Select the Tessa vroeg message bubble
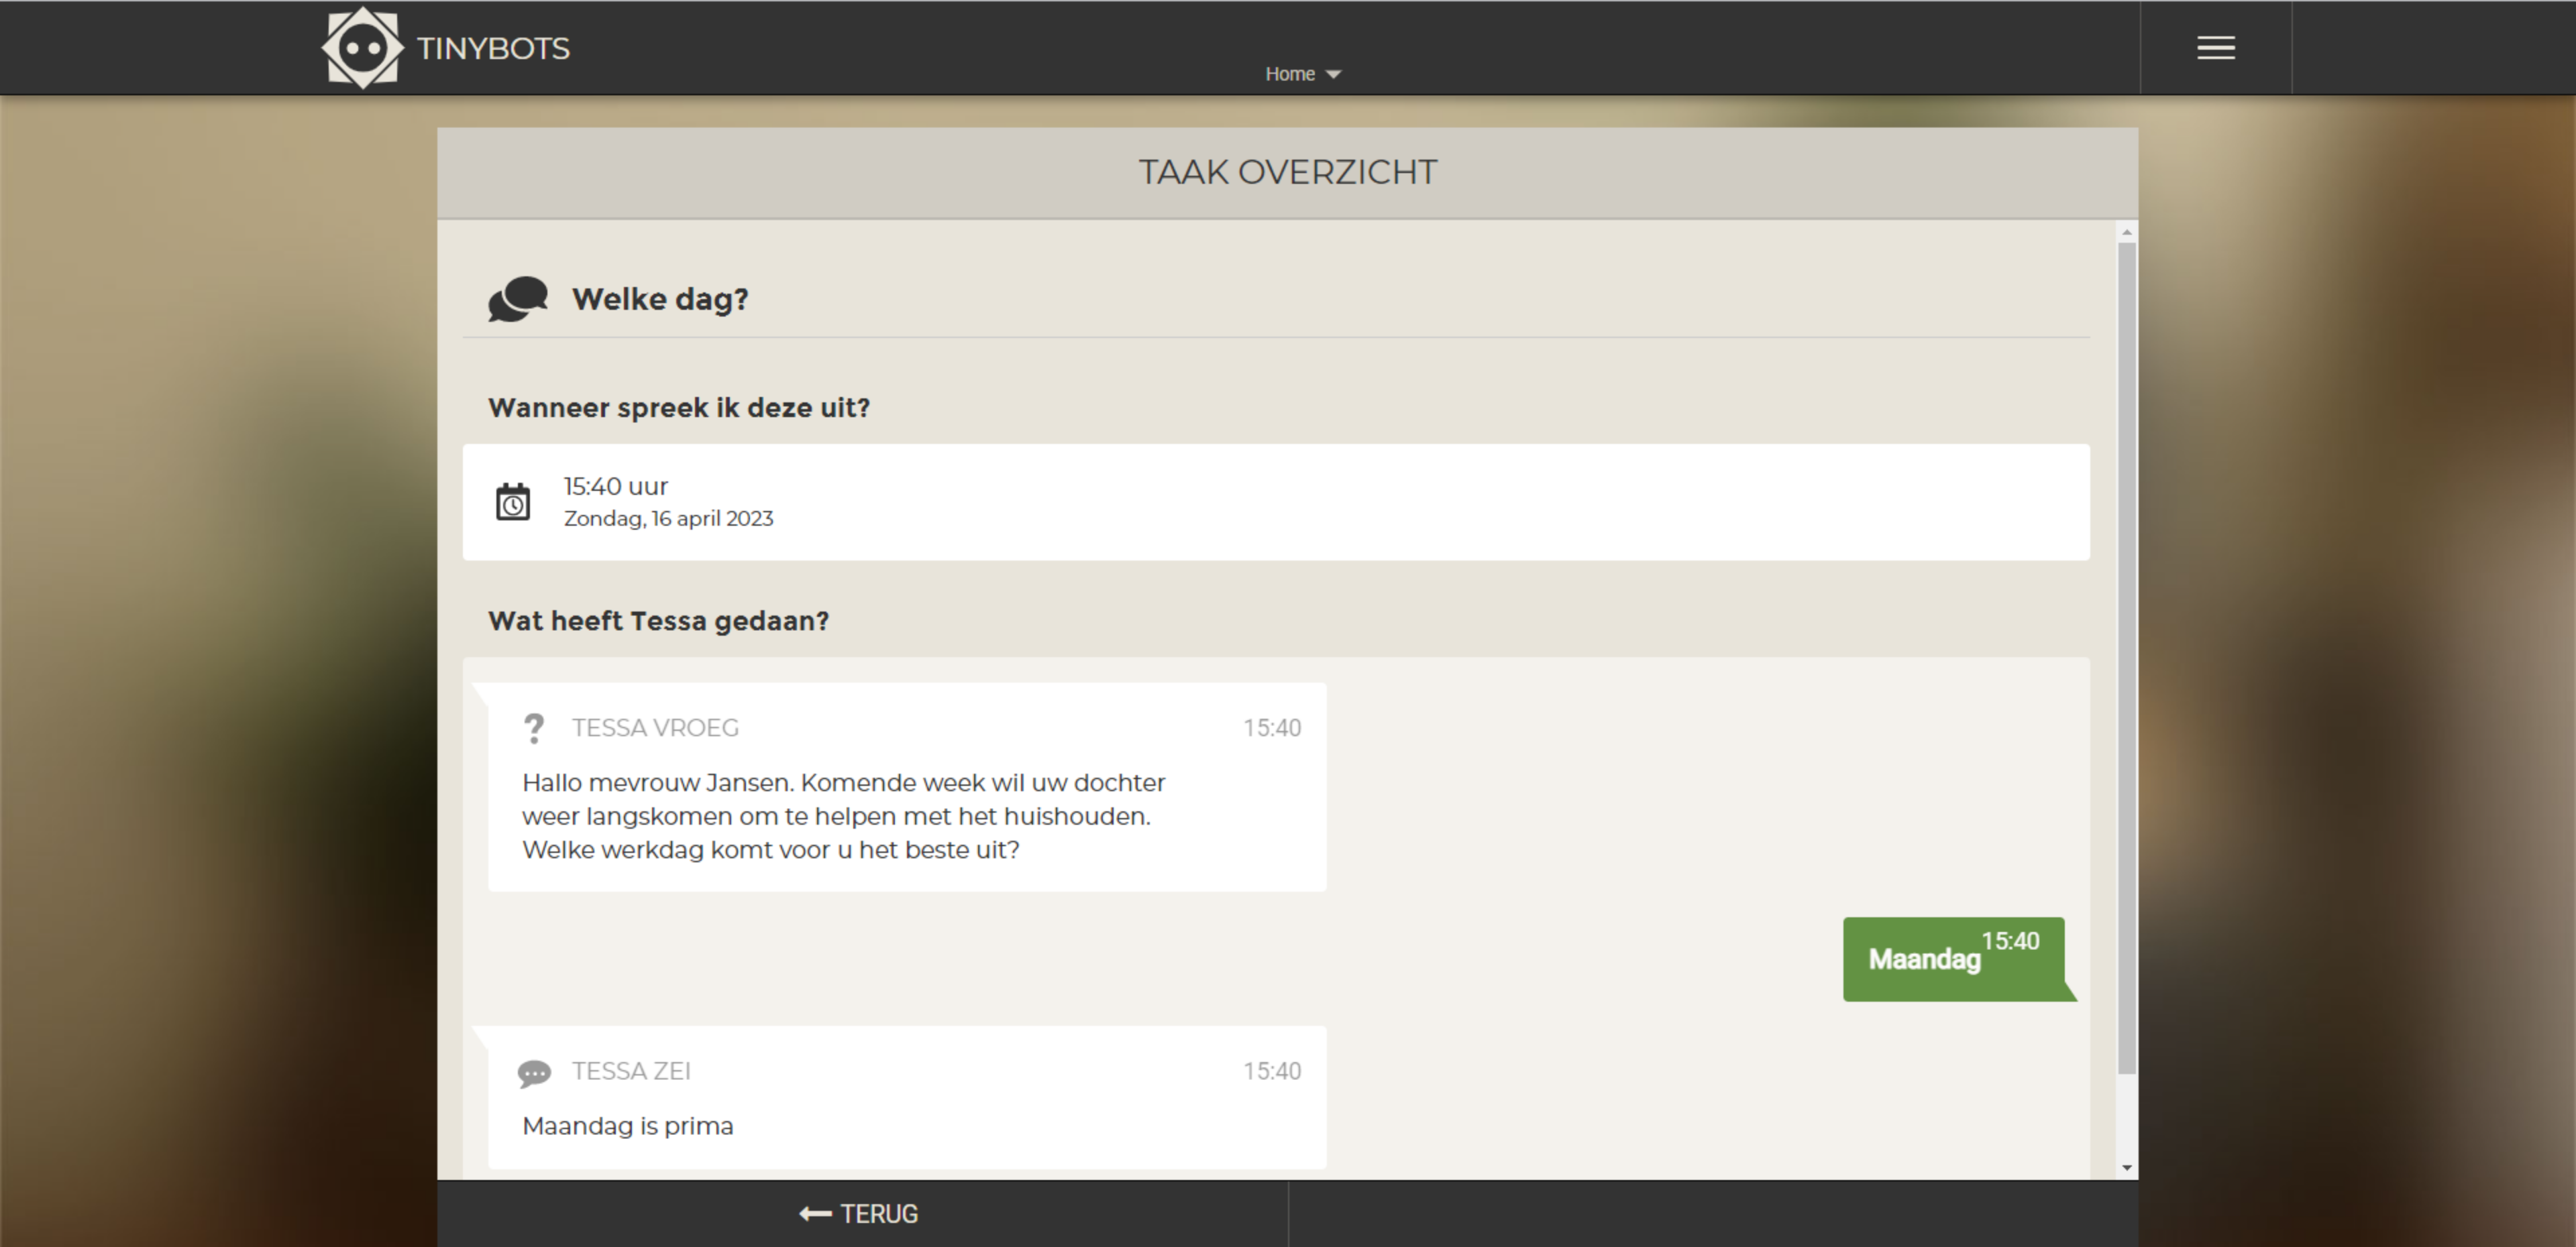Viewport: 2576px width, 1247px height. point(907,786)
